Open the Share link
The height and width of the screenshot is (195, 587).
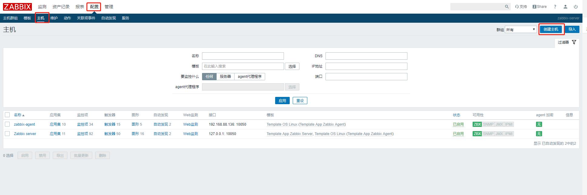tap(539, 7)
